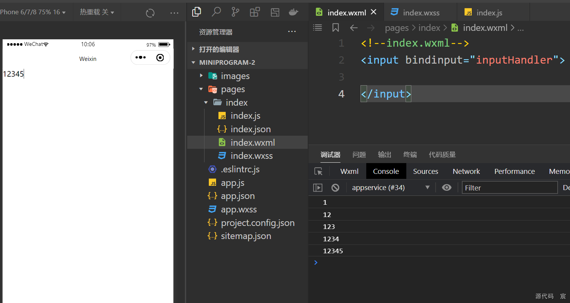
Task: Click the index.wxml breadcrumb segment
Action: (x=479, y=28)
